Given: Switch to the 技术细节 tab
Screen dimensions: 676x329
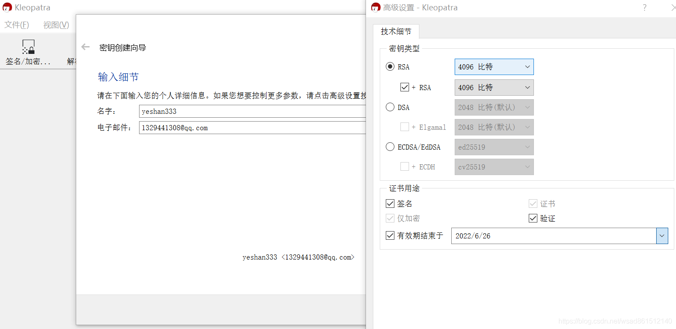Looking at the screenshot, I should pyautogui.click(x=396, y=31).
